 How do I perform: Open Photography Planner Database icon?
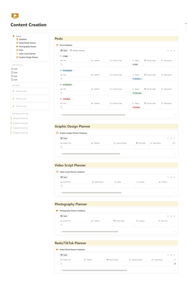[57, 211]
